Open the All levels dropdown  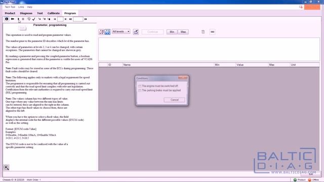coord(121,31)
